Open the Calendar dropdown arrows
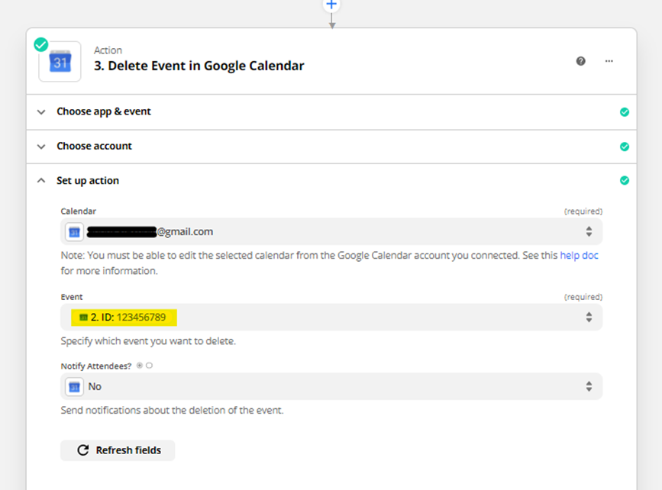This screenshot has width=662, height=490. click(589, 231)
